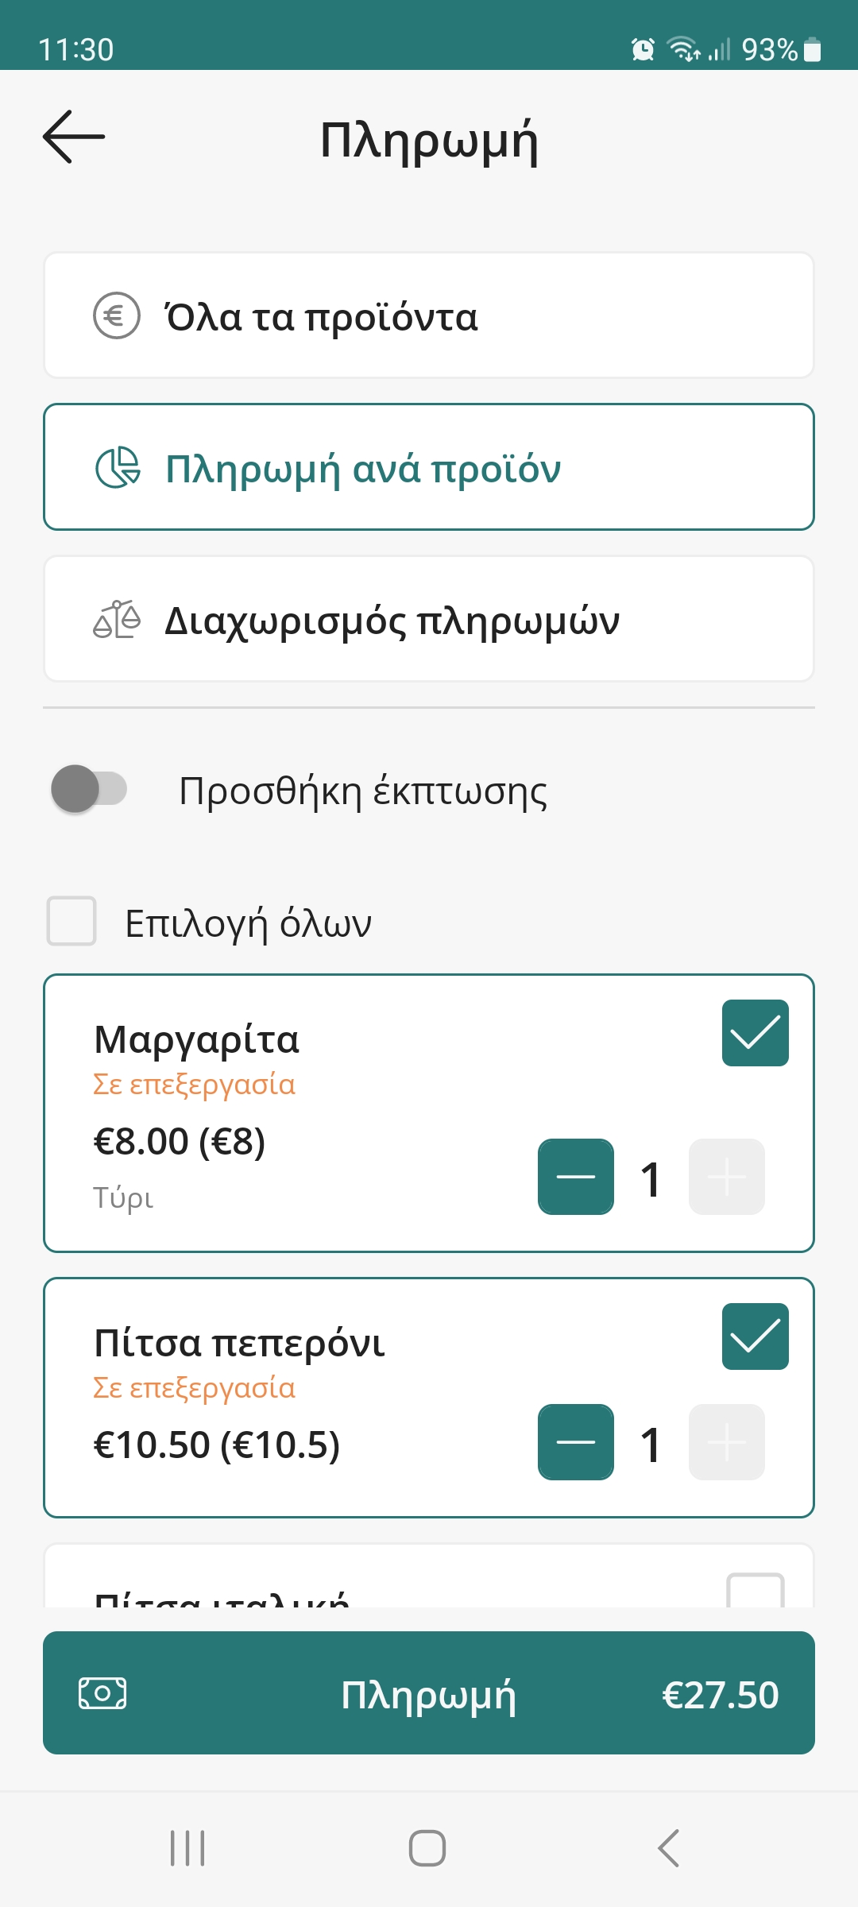Tap the Android back navigation chevron

point(669,1847)
